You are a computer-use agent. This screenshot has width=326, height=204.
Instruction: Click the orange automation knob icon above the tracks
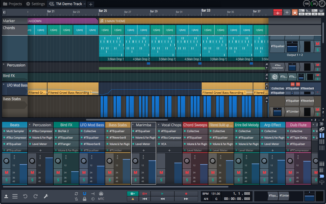pyautogui.click(x=295, y=12)
